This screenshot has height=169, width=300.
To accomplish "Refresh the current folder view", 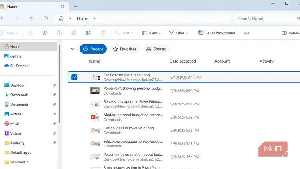I will click(x=46, y=18).
